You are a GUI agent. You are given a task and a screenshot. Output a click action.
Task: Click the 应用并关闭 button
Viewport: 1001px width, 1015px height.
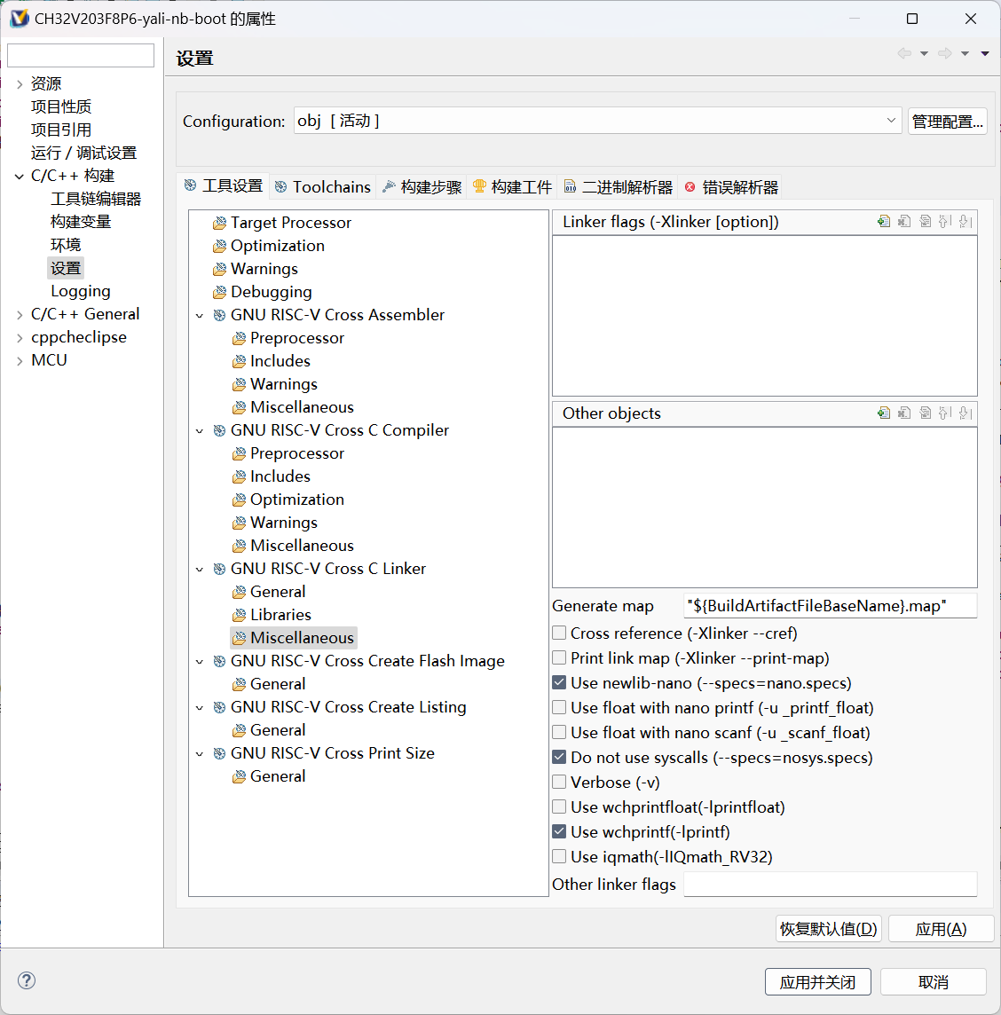[817, 982]
